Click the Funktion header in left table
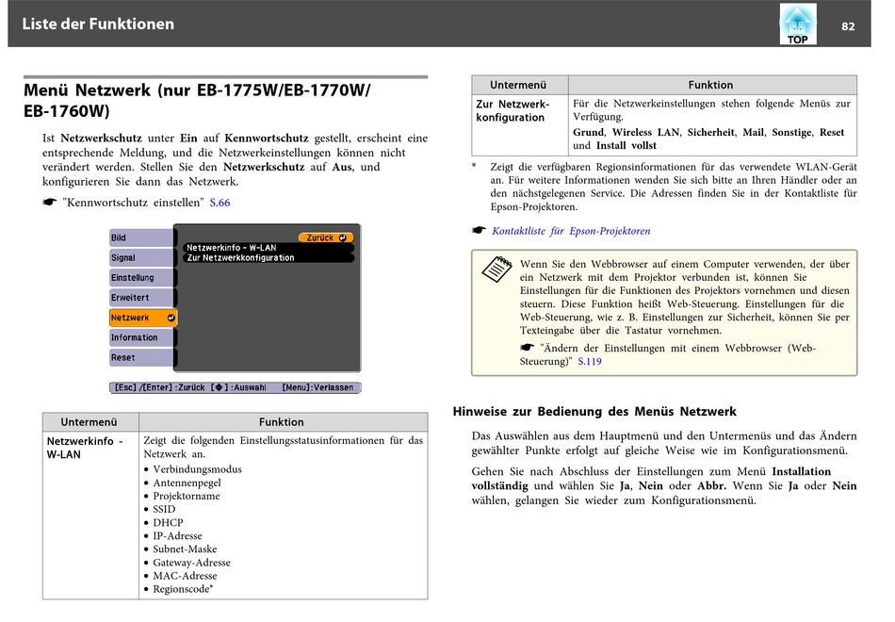 282,422
